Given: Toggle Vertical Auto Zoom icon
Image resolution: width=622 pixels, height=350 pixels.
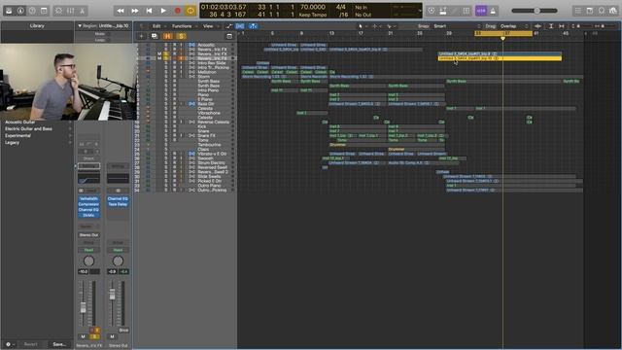Looking at the screenshot, I should coord(551,26).
